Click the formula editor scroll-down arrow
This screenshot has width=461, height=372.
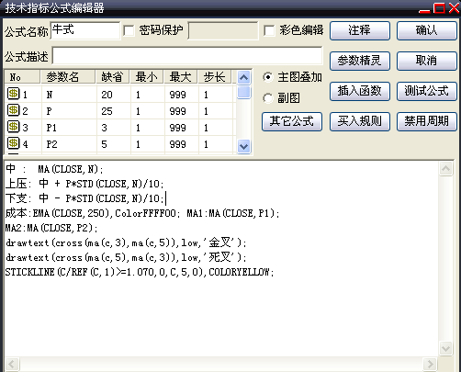tap(445, 349)
